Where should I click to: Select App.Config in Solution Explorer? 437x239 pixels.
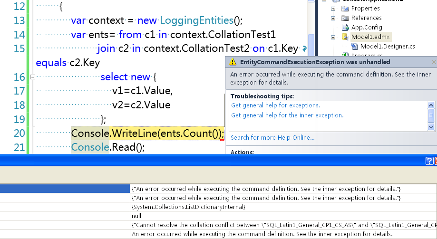[x=367, y=27]
